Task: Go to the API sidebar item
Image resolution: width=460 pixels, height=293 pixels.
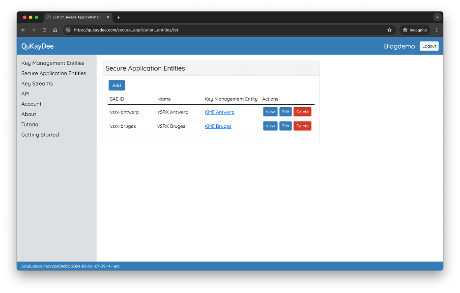Action: (26, 94)
